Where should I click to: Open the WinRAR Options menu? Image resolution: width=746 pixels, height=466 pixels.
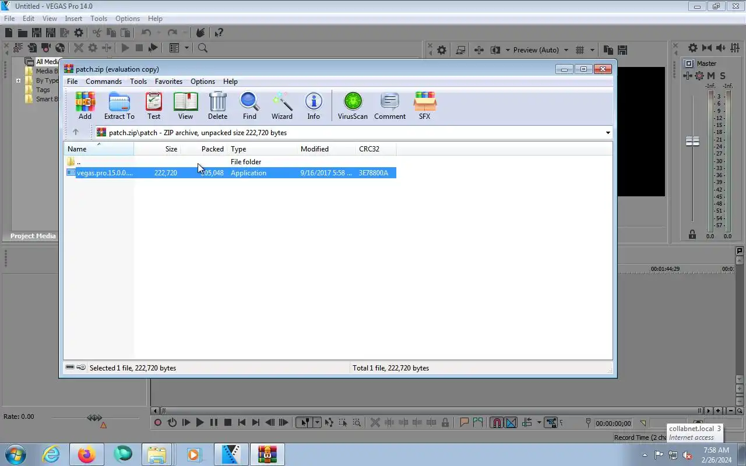click(203, 82)
